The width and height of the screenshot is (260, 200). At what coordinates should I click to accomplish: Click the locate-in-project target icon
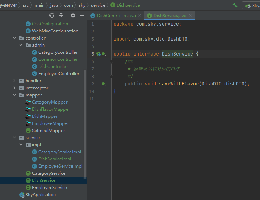tap(52, 15)
